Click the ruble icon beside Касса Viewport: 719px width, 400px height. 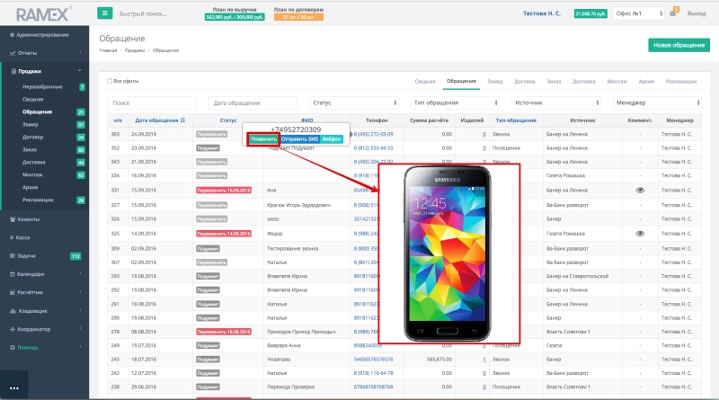coord(12,237)
